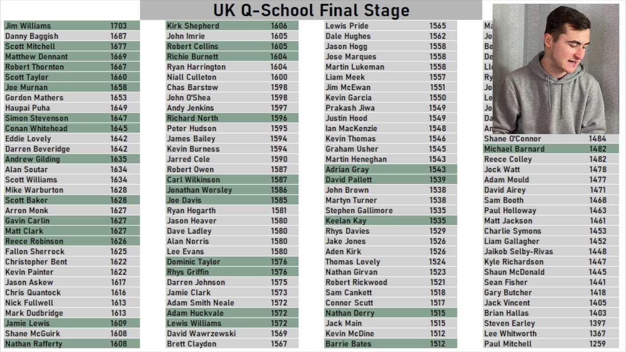The width and height of the screenshot is (626, 352).
Task: Click Nathan Rafferty's row
Action: [72, 344]
